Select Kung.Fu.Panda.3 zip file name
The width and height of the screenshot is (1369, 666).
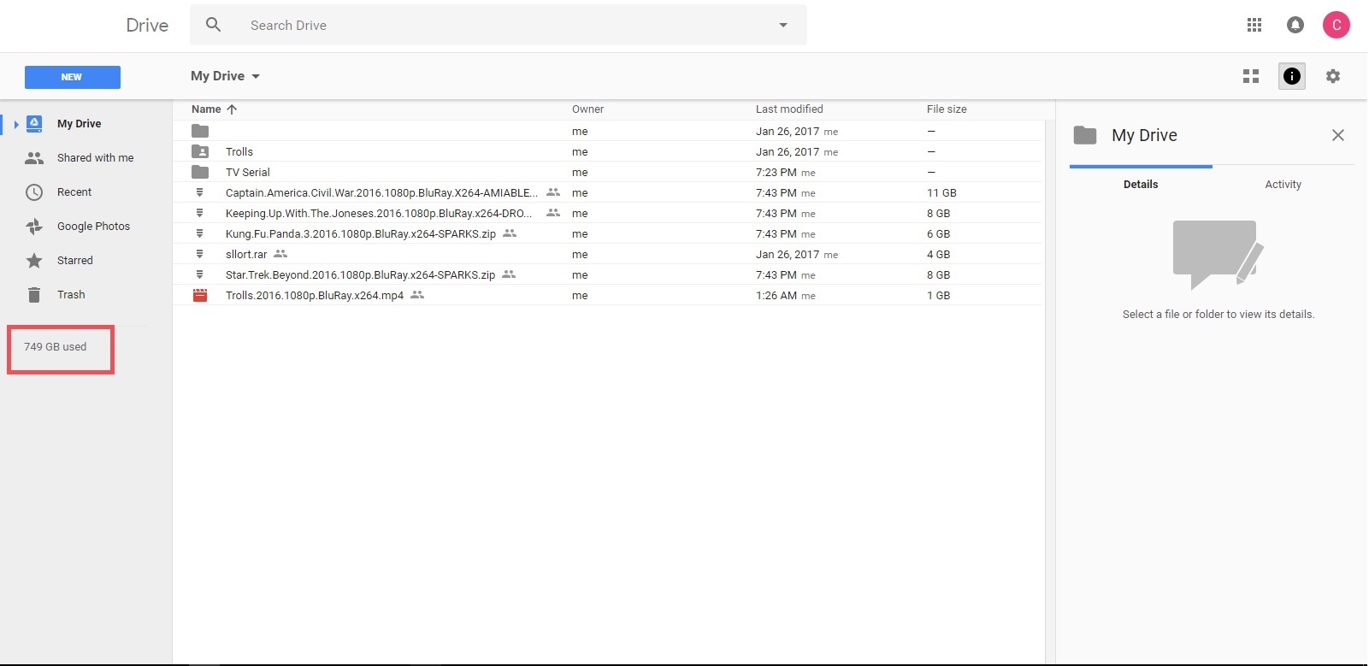click(361, 234)
